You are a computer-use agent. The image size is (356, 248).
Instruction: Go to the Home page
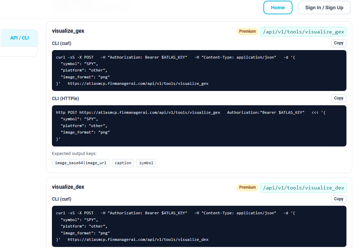click(x=278, y=7)
